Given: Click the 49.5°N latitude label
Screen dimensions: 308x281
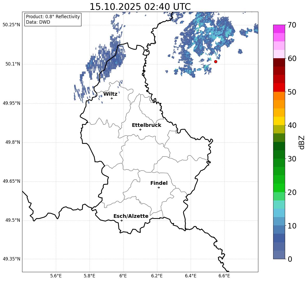Looking at the screenshot, I should (x=13, y=220).
